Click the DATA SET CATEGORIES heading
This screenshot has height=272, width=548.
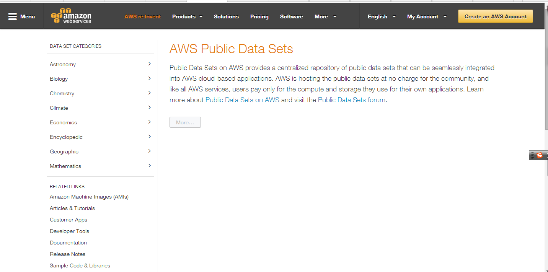(x=75, y=46)
